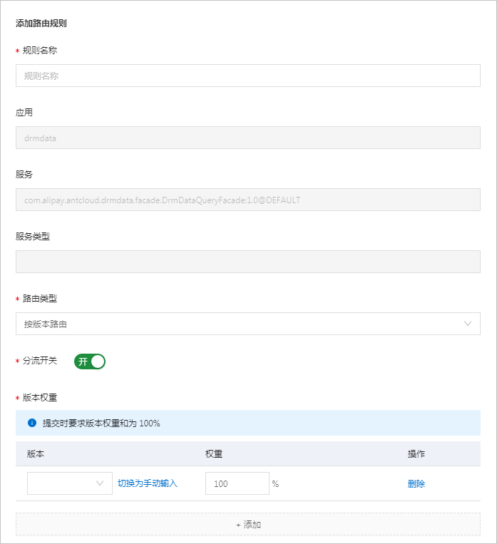Click the 规则名称 label above the input

(x=39, y=51)
